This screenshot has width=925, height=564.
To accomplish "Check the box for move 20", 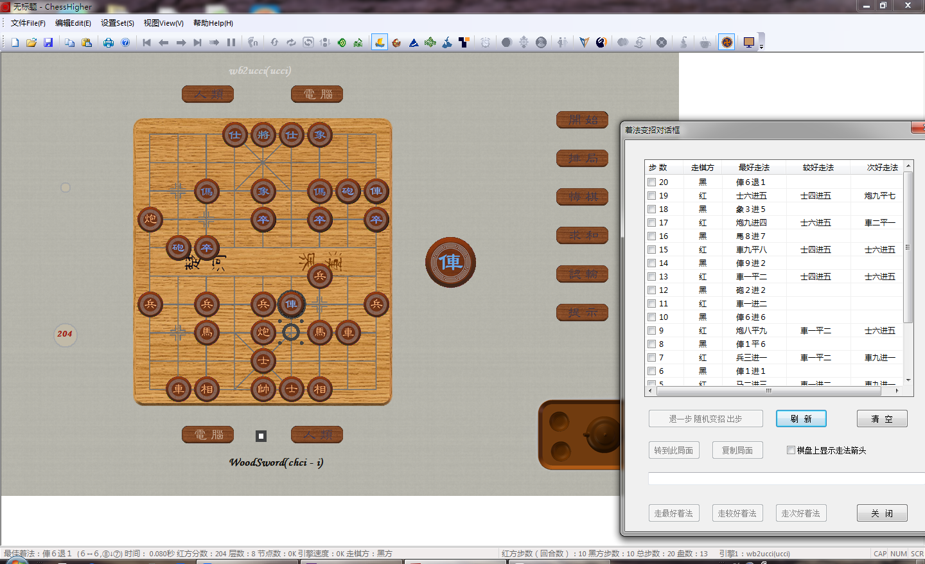I will click(652, 182).
